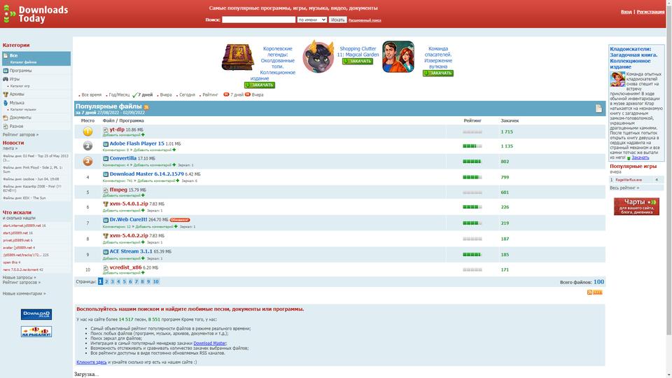Click file icon beside vcredist_x86
The image size is (672, 378).
pyautogui.click(x=106, y=268)
